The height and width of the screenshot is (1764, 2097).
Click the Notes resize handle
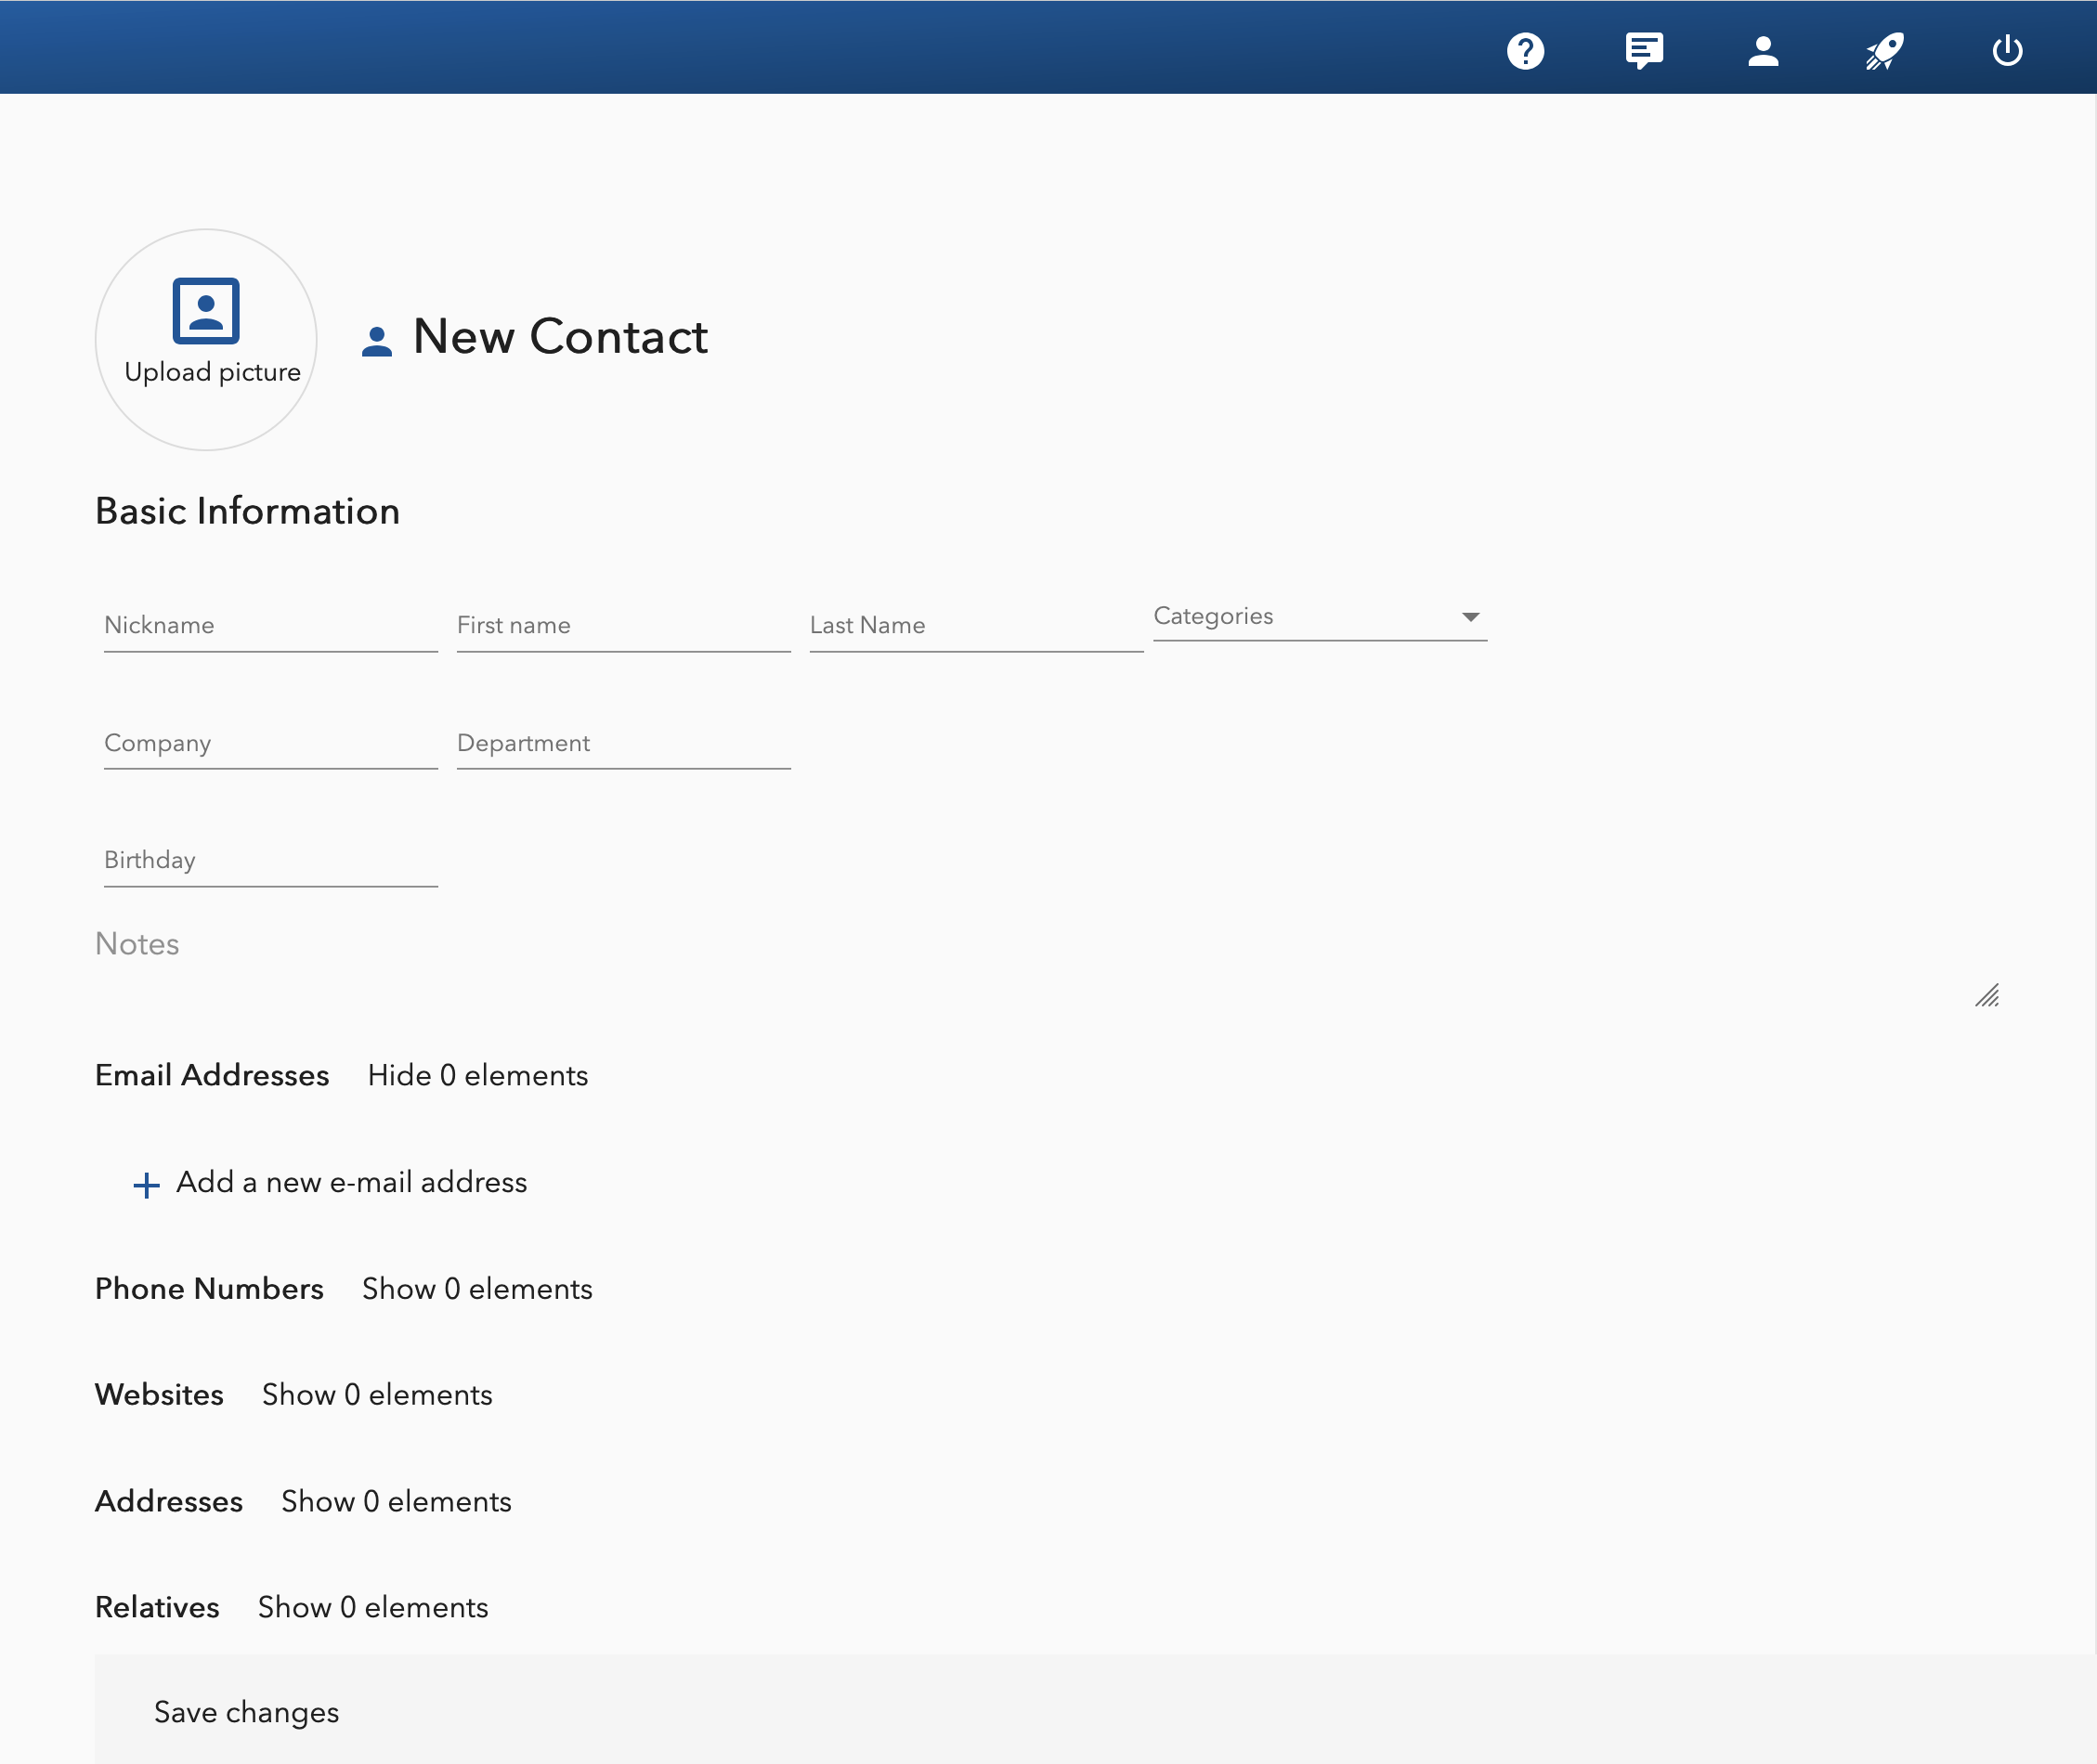click(x=1986, y=996)
